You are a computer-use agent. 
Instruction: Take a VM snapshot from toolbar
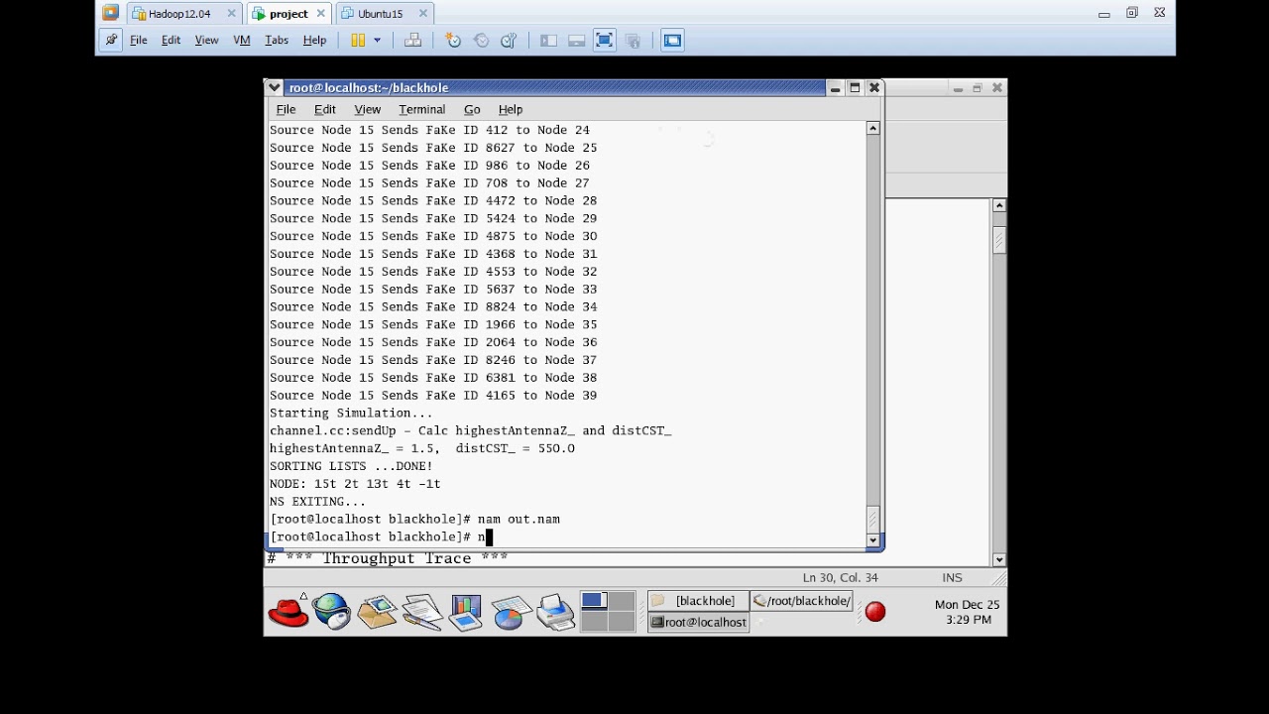(453, 41)
